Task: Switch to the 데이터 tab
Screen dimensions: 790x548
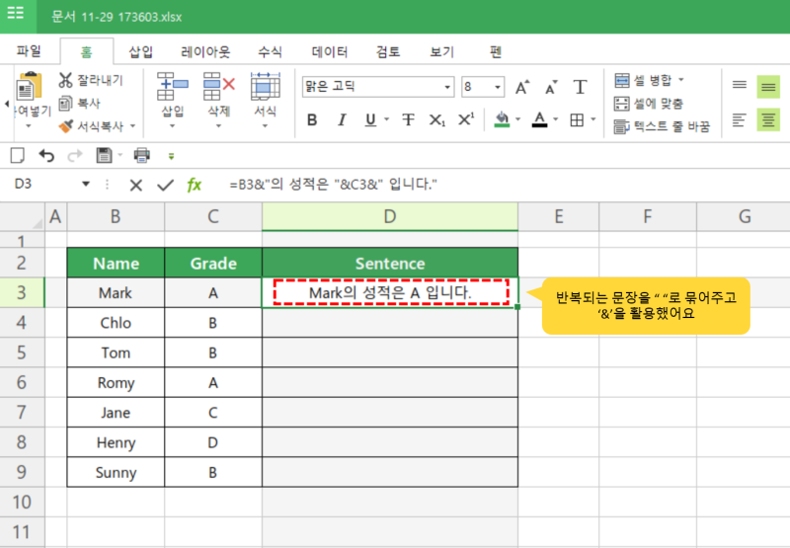Action: [x=330, y=51]
